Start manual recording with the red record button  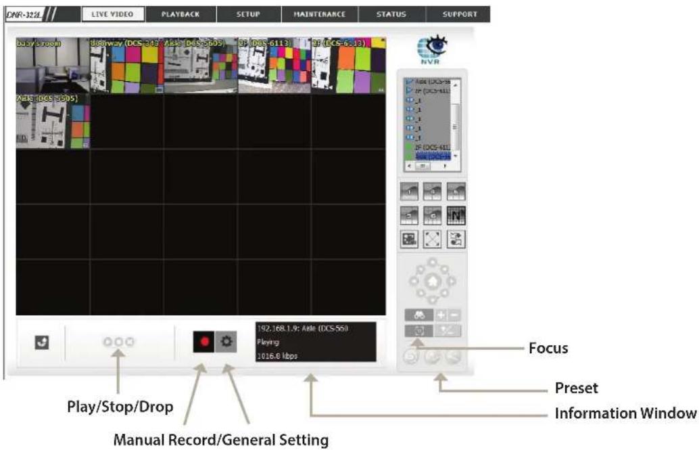203,342
